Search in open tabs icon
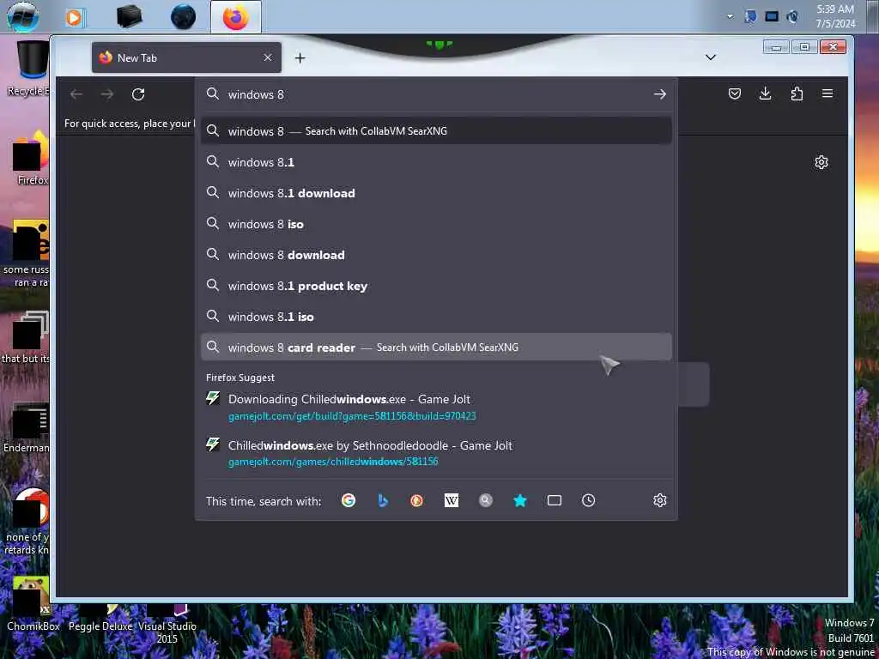The height and width of the screenshot is (659, 879). click(x=555, y=500)
